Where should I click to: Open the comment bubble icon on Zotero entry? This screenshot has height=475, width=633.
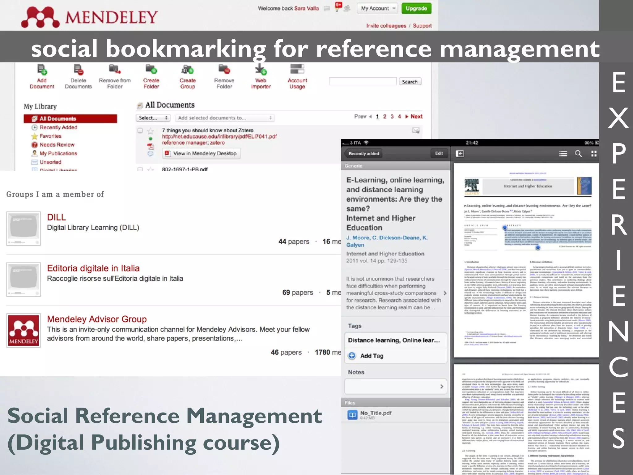[151, 154]
